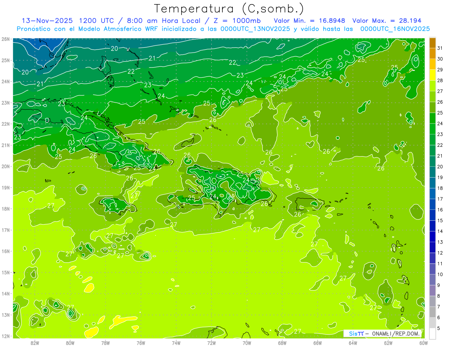450x348 pixels.
Task: Click the '70W' longitude axis label
Action: point(247,343)
